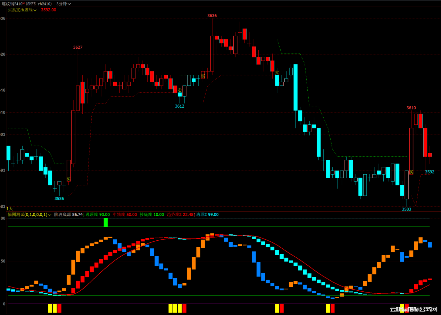Select the 螺纹钢2410 contract title
This screenshot has height=315, width=441.
pyautogui.click(x=13, y=3)
